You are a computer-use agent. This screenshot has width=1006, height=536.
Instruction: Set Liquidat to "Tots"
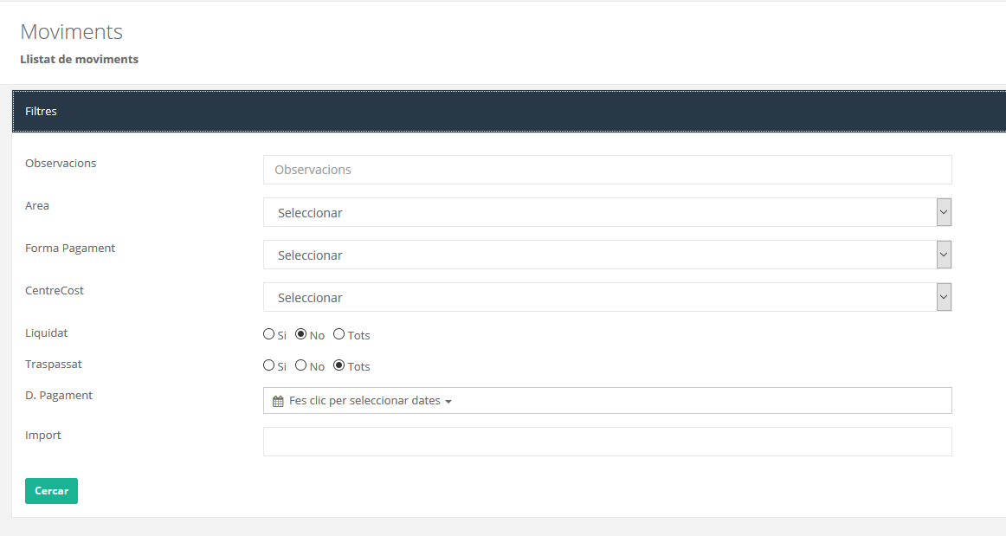[x=339, y=334]
